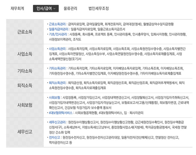Open the 퇴직소득관리 link
The width and height of the screenshot is (196, 155).
pyautogui.click(x=57, y=83)
